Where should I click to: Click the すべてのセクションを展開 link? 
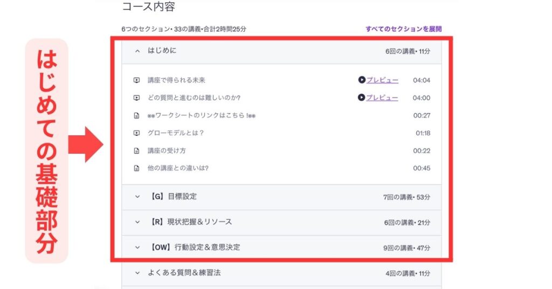click(403, 29)
